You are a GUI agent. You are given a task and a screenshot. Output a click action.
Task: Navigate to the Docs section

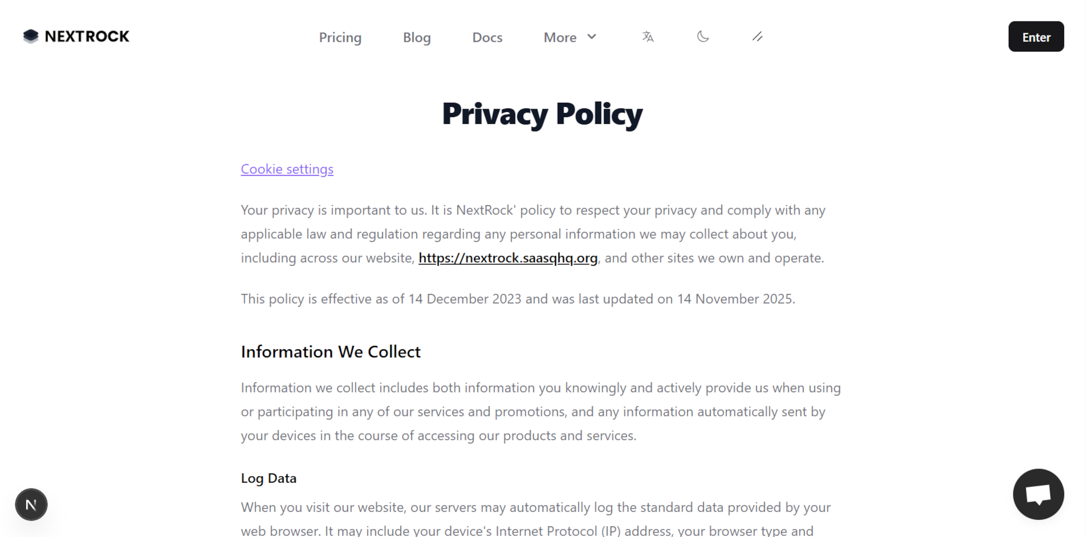[487, 37]
